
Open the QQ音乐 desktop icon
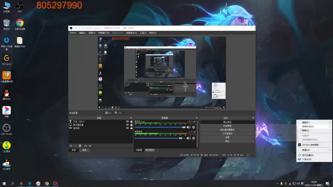(7, 147)
